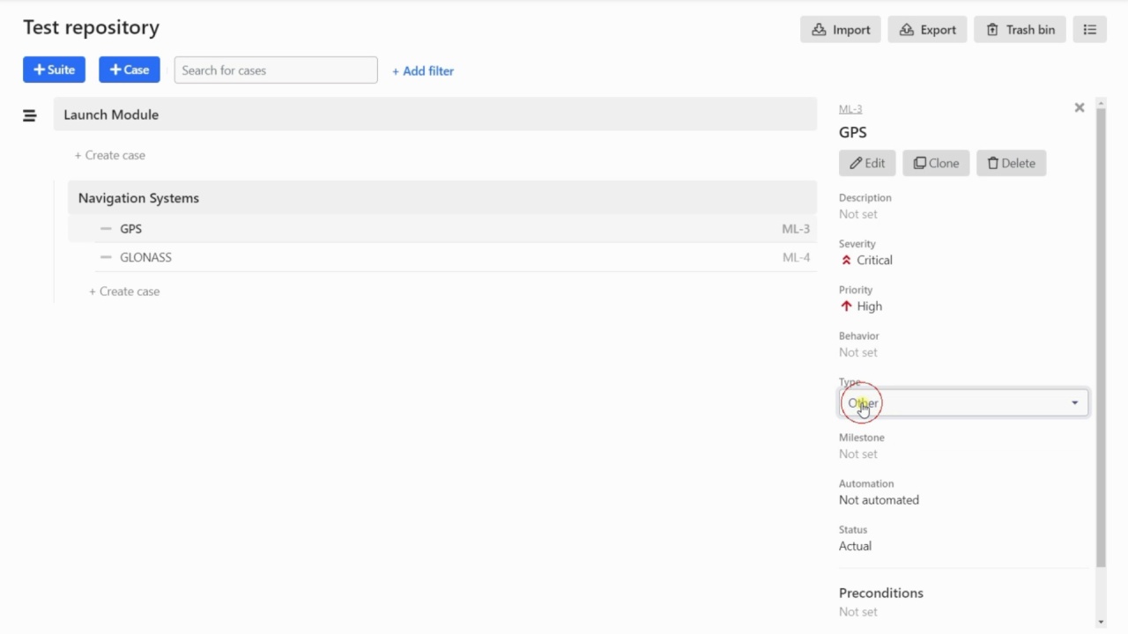This screenshot has height=634, width=1128.
Task: Click the Add filter link
Action: (x=423, y=71)
